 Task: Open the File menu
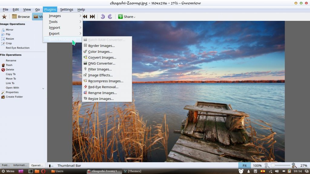[x=5, y=9]
